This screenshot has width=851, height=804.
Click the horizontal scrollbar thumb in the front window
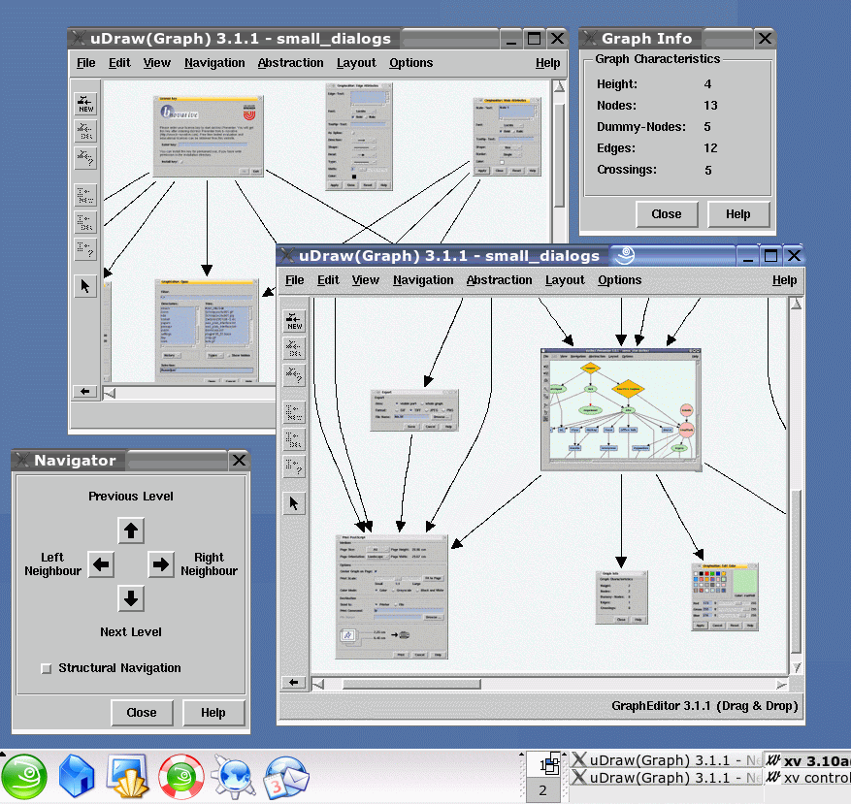tap(411, 684)
